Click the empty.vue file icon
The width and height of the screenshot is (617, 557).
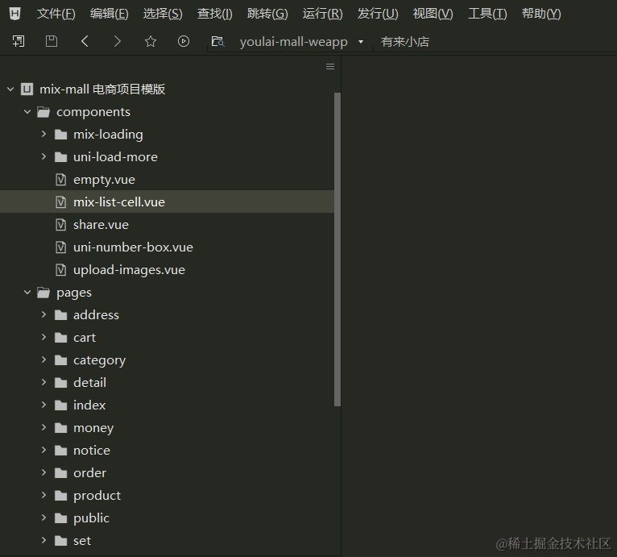click(x=60, y=180)
